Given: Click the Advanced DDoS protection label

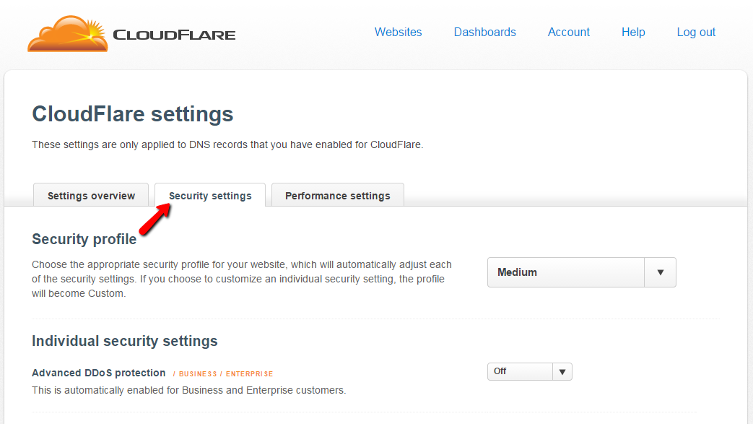Looking at the screenshot, I should click(98, 373).
